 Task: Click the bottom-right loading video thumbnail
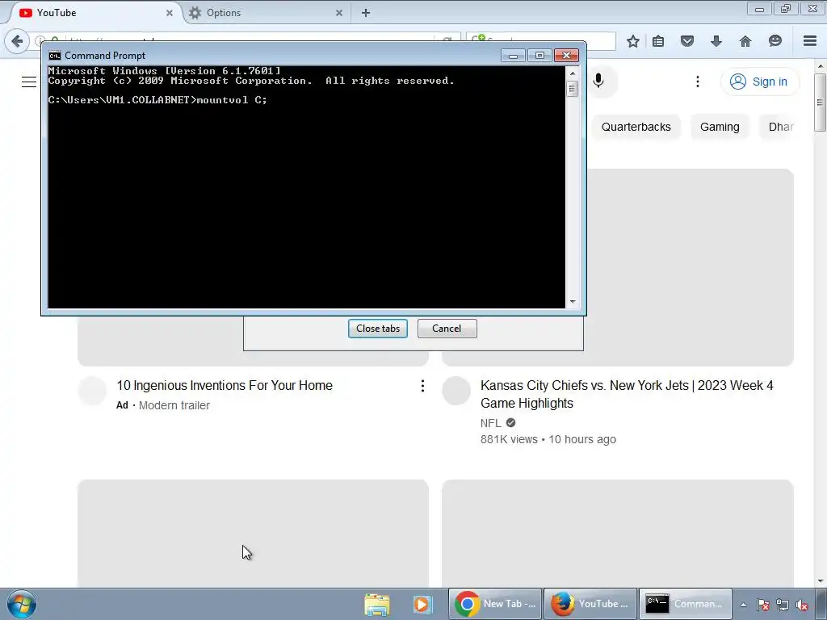(618, 534)
